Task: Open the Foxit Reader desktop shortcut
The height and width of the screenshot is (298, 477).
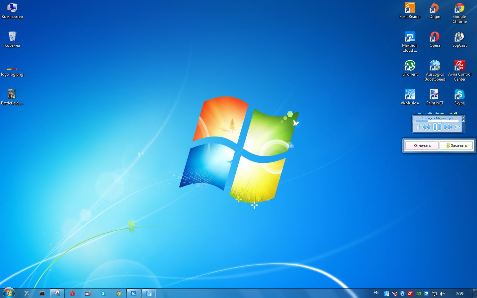Action: pos(410,8)
